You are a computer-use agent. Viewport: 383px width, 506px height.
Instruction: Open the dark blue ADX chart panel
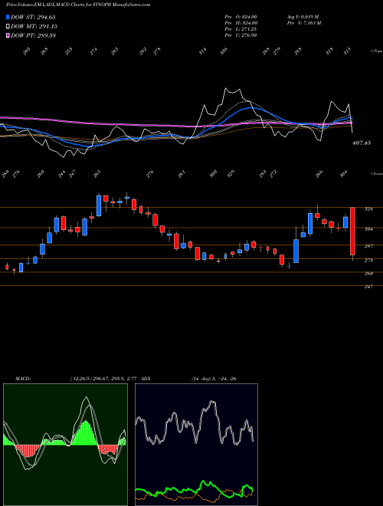point(196,445)
